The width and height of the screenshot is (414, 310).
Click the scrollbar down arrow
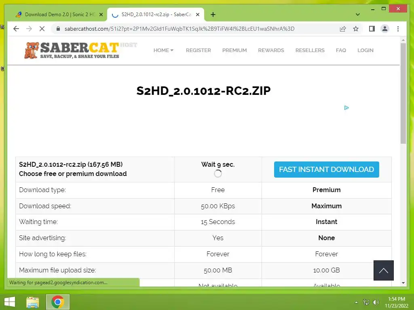(x=403, y=283)
